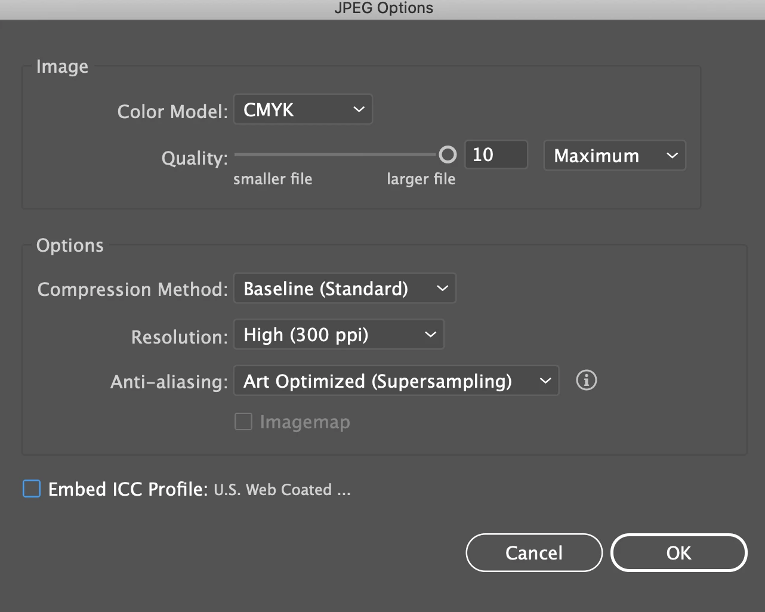Click the anti-aliasing info icon
Screen dimensions: 765x612
pos(586,380)
